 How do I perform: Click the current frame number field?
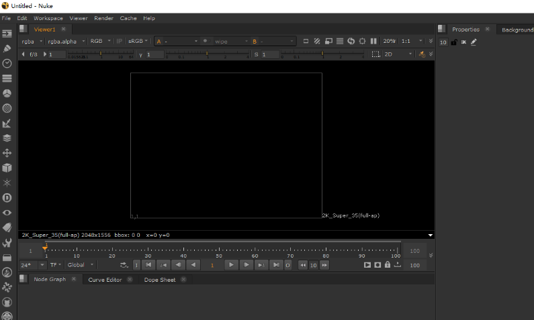[213, 265]
